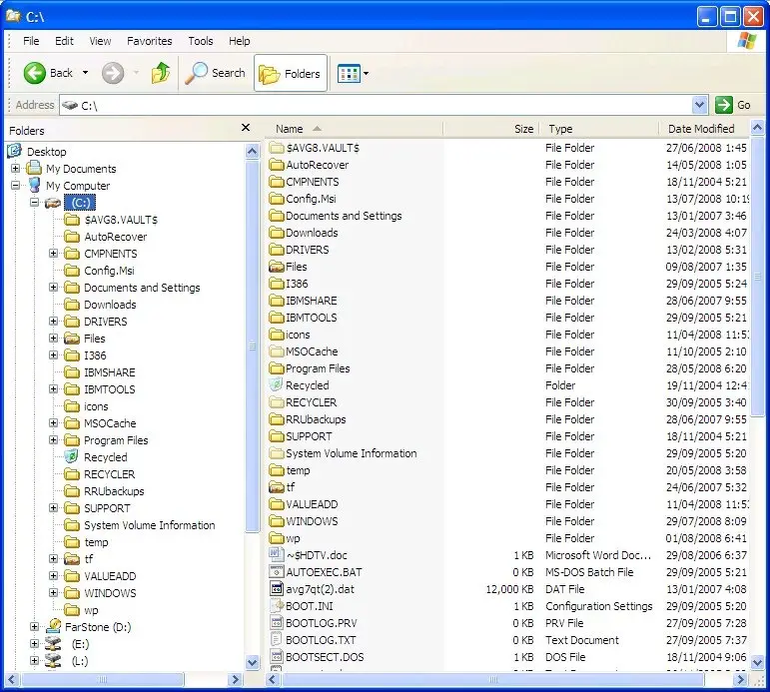Open the Views dropdown arrow
The image size is (770, 692).
click(x=366, y=74)
